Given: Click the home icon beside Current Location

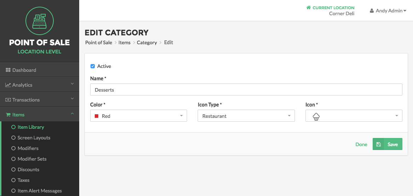Looking at the screenshot, I should 308,8.
